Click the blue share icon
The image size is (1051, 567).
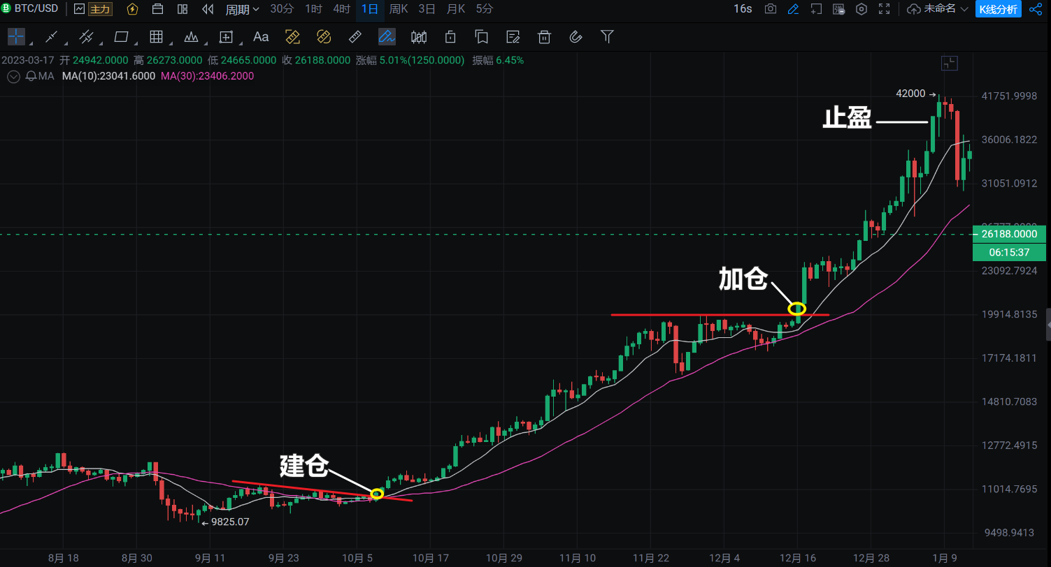pos(1036,9)
